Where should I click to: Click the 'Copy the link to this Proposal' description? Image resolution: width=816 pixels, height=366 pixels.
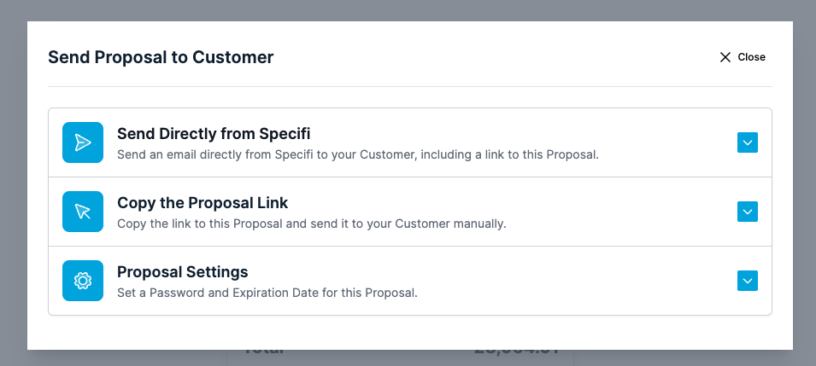pos(312,224)
